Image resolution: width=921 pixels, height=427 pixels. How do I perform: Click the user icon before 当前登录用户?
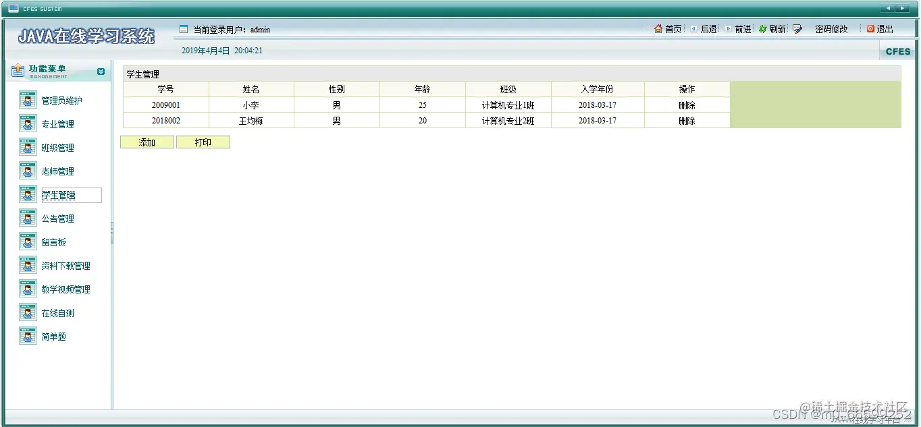[x=183, y=29]
